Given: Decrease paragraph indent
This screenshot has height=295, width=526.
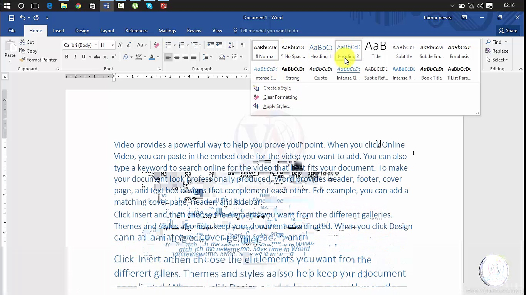Looking at the screenshot, I should point(211,45).
